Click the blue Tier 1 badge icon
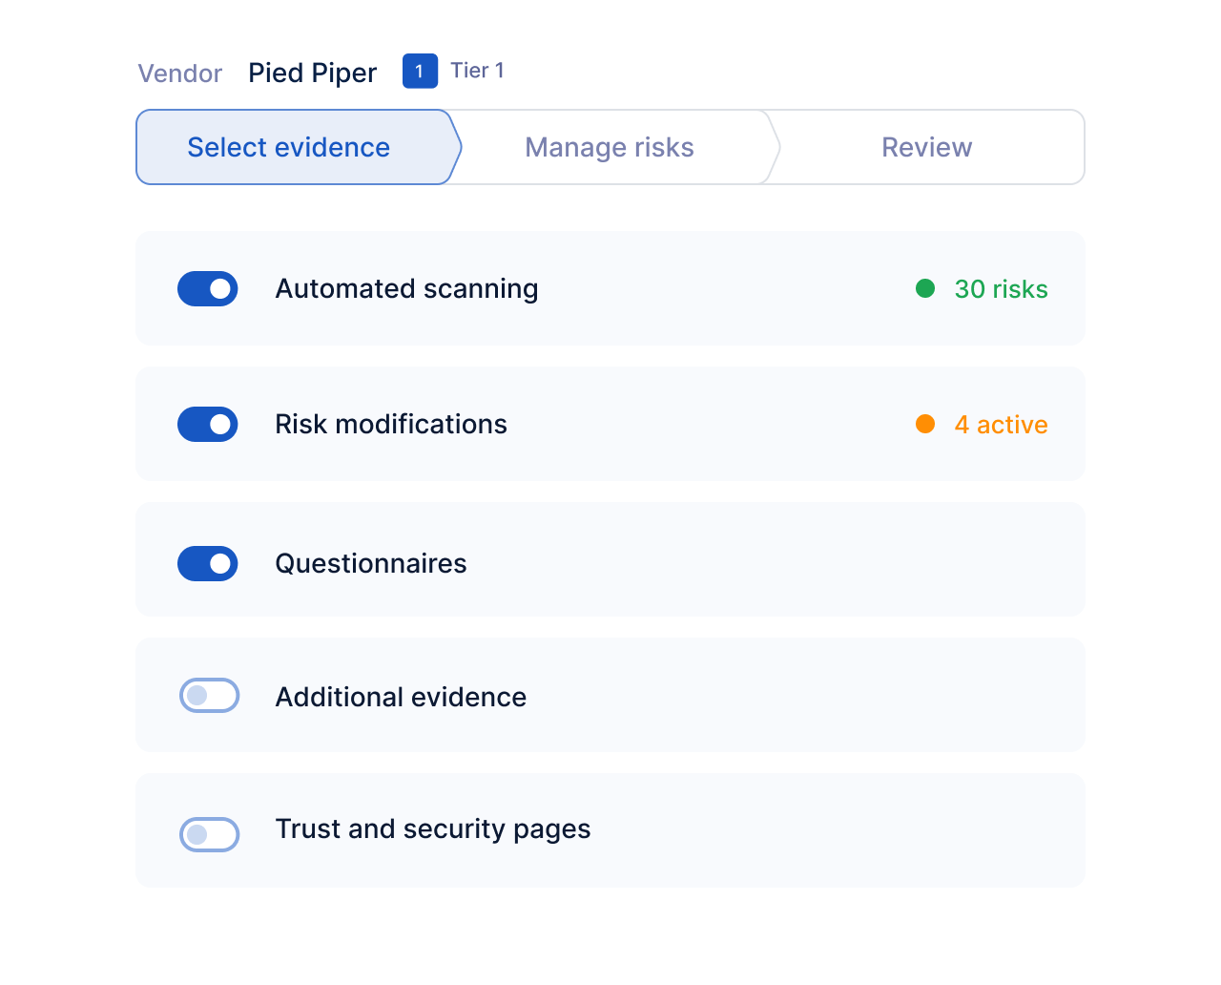Image resolution: width=1221 pixels, height=985 pixels. pos(420,71)
